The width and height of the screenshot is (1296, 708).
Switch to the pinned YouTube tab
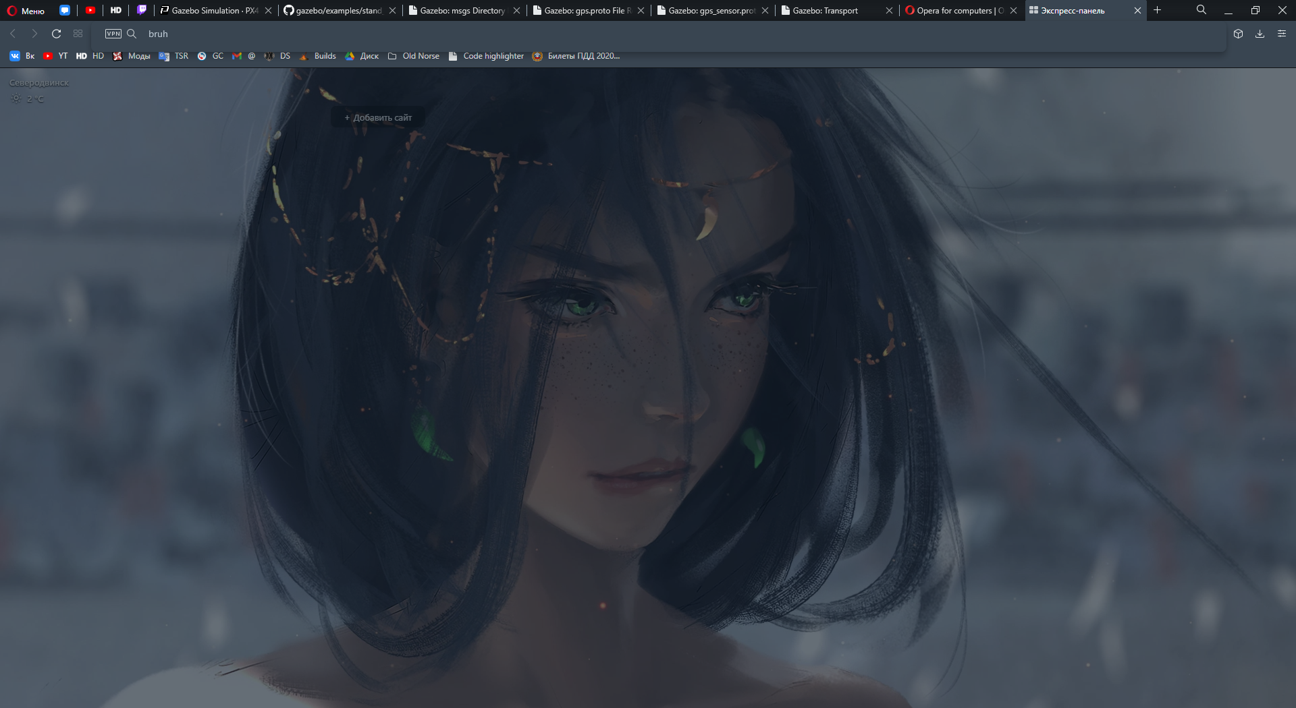[90, 10]
